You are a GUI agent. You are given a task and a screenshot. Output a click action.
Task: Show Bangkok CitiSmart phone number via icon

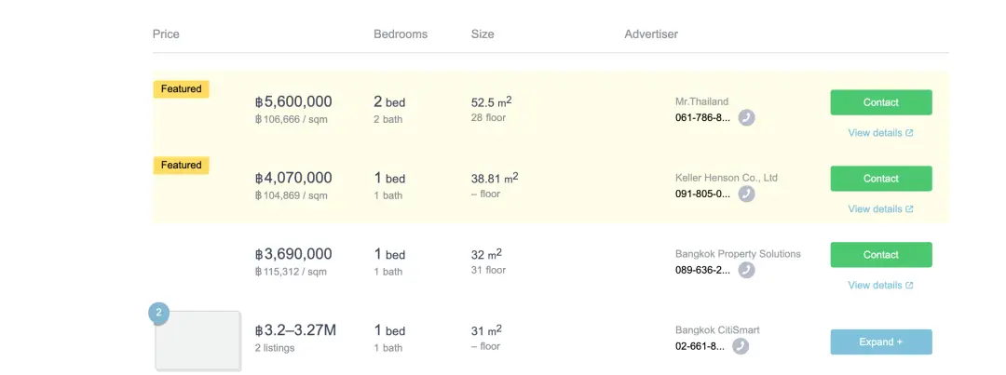click(741, 346)
